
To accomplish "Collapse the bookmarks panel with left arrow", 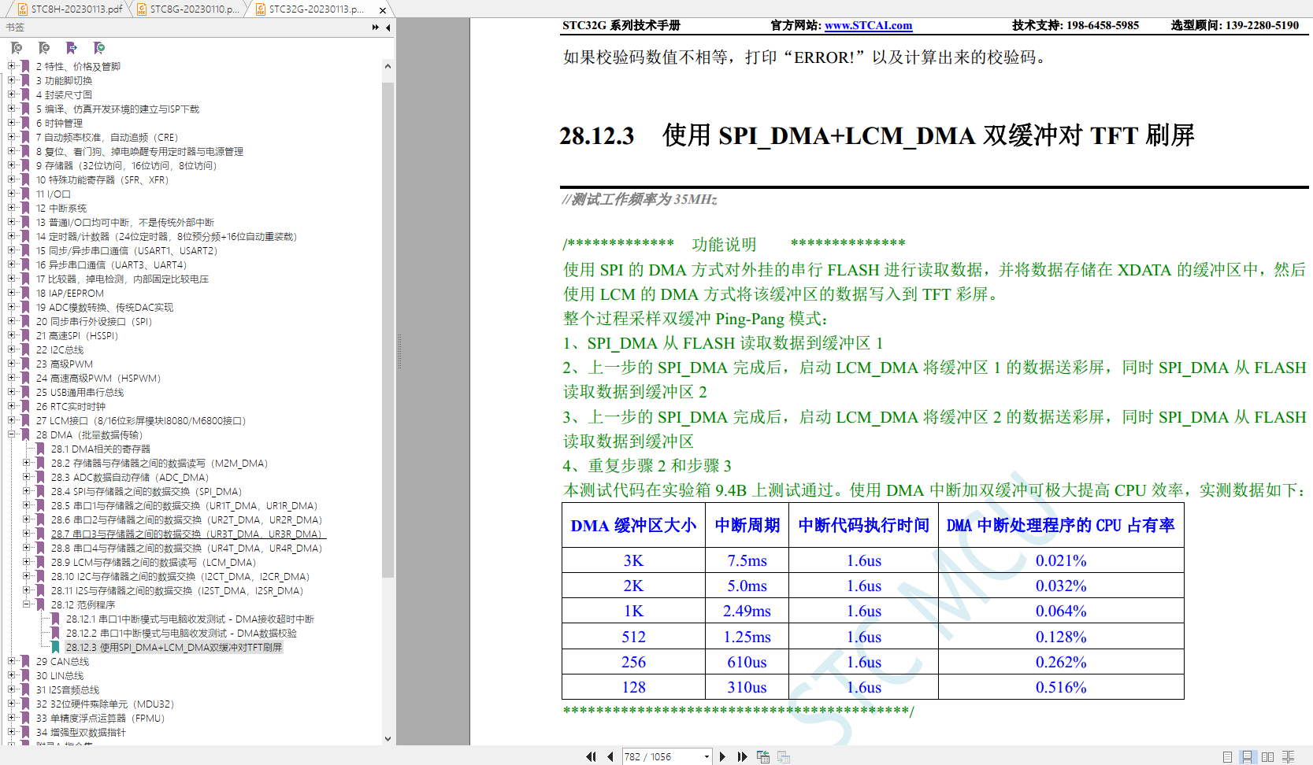I will click(388, 28).
